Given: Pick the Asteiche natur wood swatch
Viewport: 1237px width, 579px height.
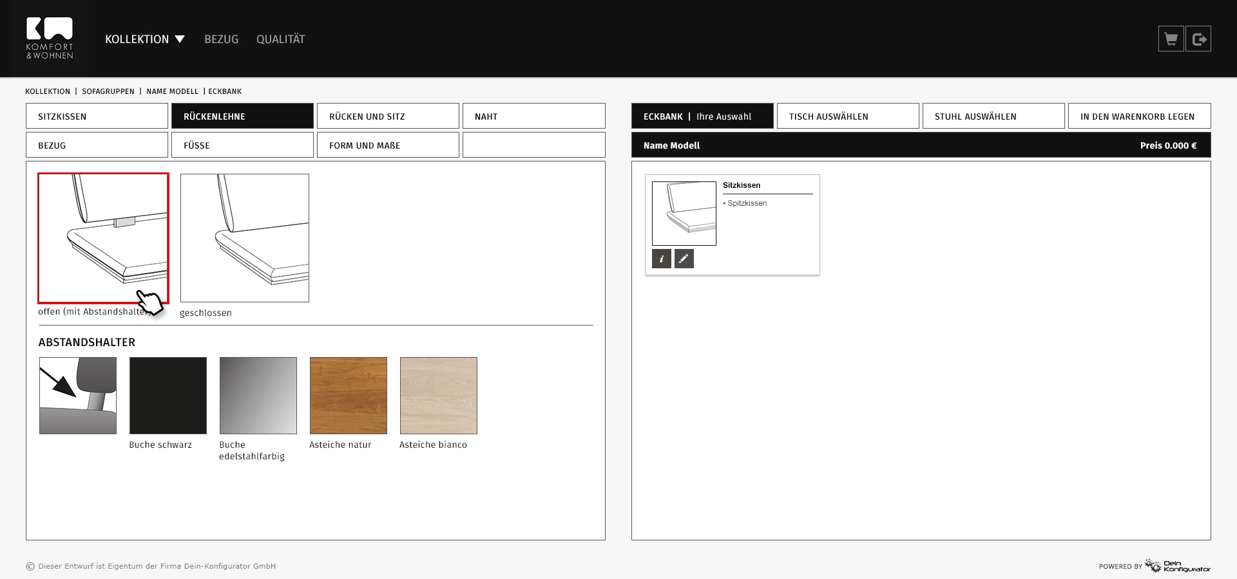Looking at the screenshot, I should pos(349,396).
